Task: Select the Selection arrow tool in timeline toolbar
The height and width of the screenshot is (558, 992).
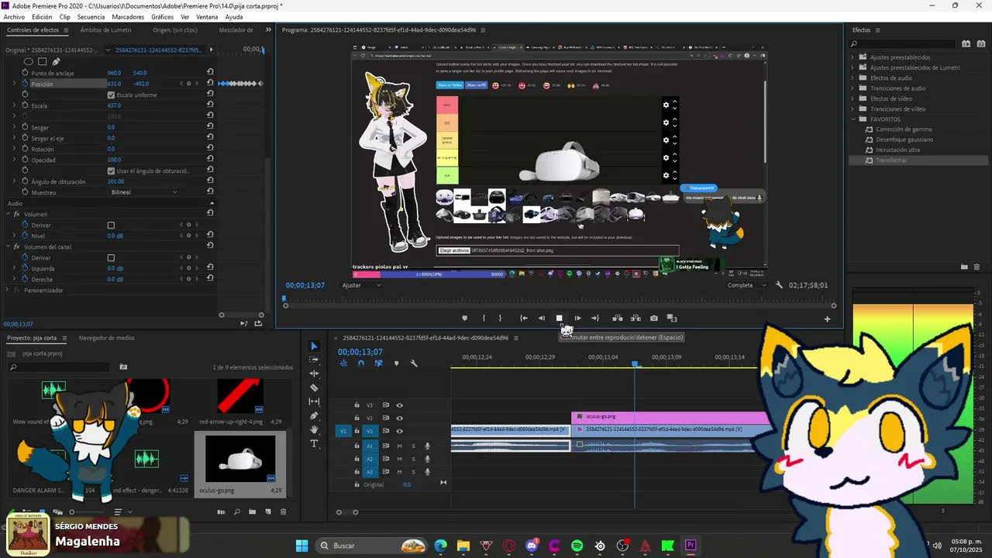Action: tap(314, 346)
